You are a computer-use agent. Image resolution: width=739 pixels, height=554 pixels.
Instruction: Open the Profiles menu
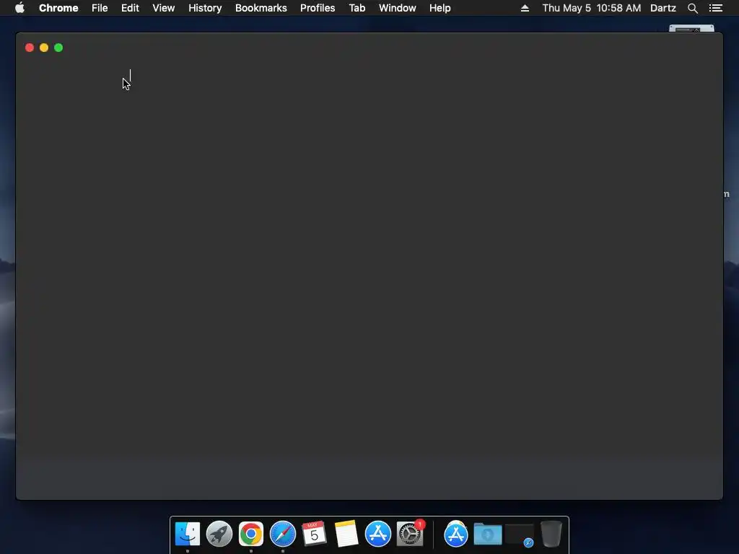point(318,8)
